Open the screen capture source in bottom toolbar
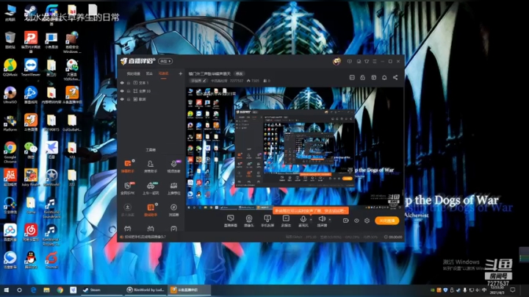This screenshot has height=297, width=529. point(231,221)
